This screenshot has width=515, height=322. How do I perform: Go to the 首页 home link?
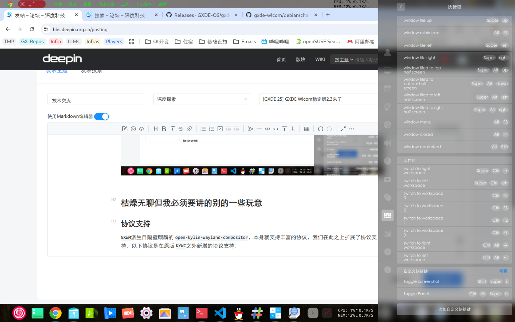click(x=281, y=59)
